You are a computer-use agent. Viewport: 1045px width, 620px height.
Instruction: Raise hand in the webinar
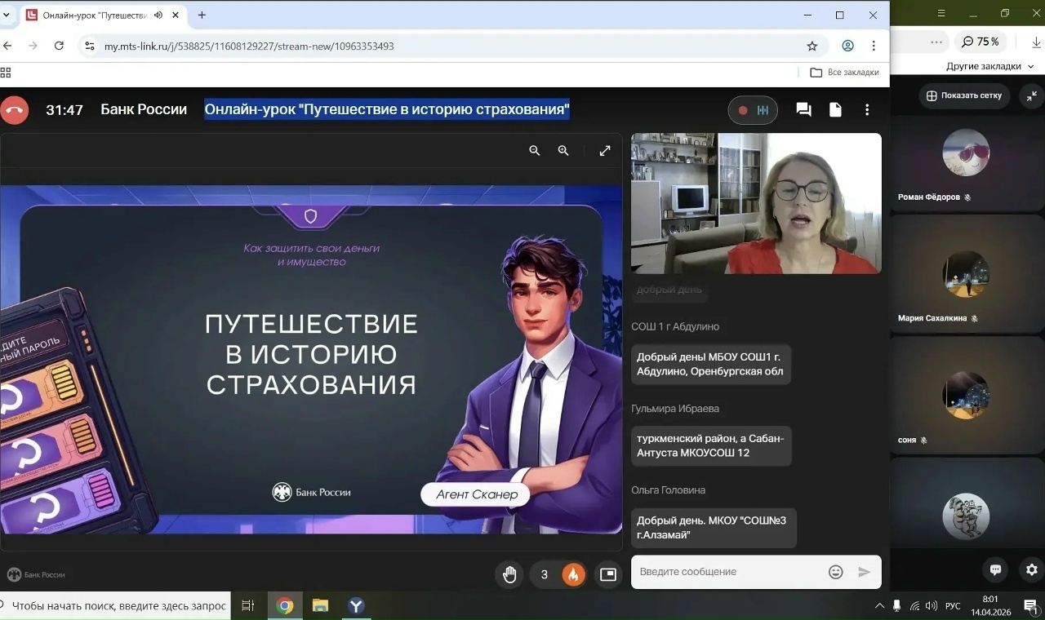coord(509,574)
